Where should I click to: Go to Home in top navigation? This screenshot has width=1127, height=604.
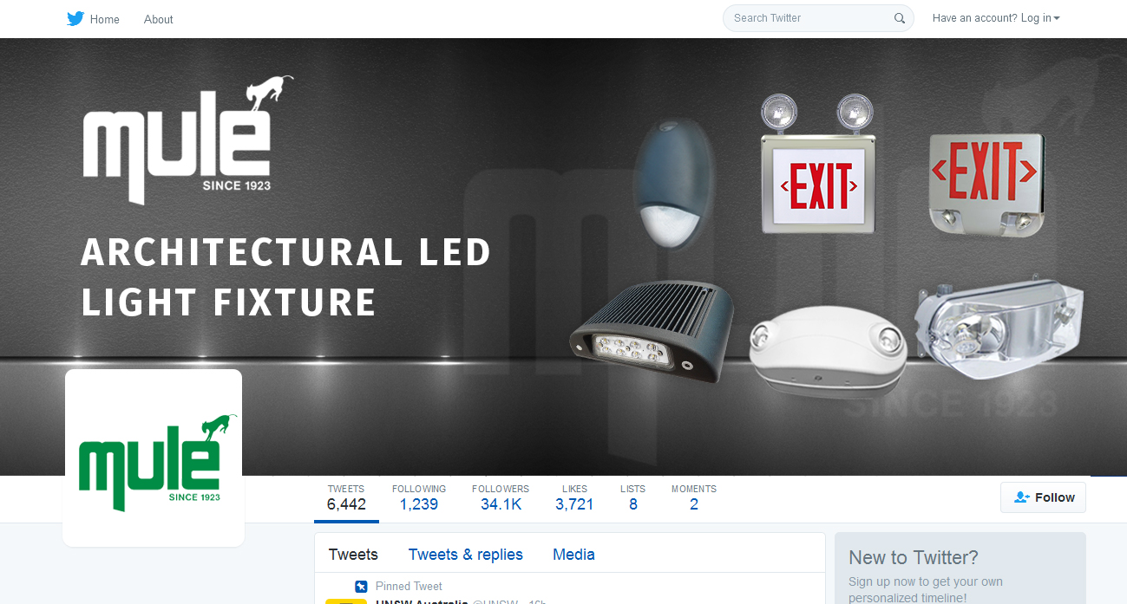point(105,19)
